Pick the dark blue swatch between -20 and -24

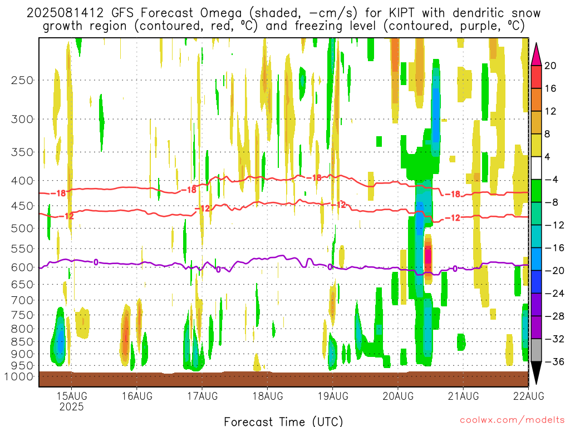pyautogui.click(x=536, y=282)
